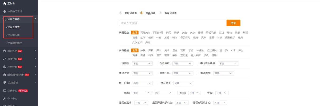This screenshot has height=106, width=320.
Task: Filter industry by 美食
Action: [184, 32]
